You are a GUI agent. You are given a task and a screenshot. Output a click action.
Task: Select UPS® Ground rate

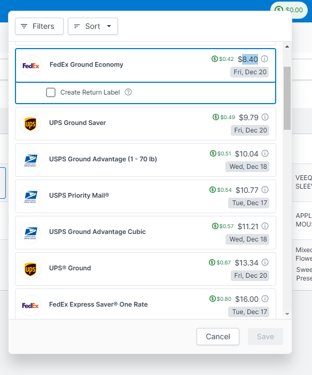[145, 269]
